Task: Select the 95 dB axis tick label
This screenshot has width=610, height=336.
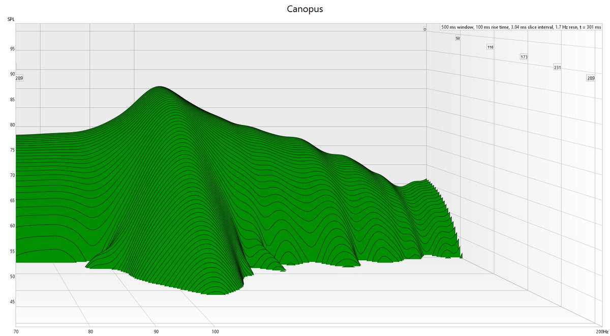Action: click(x=12, y=49)
